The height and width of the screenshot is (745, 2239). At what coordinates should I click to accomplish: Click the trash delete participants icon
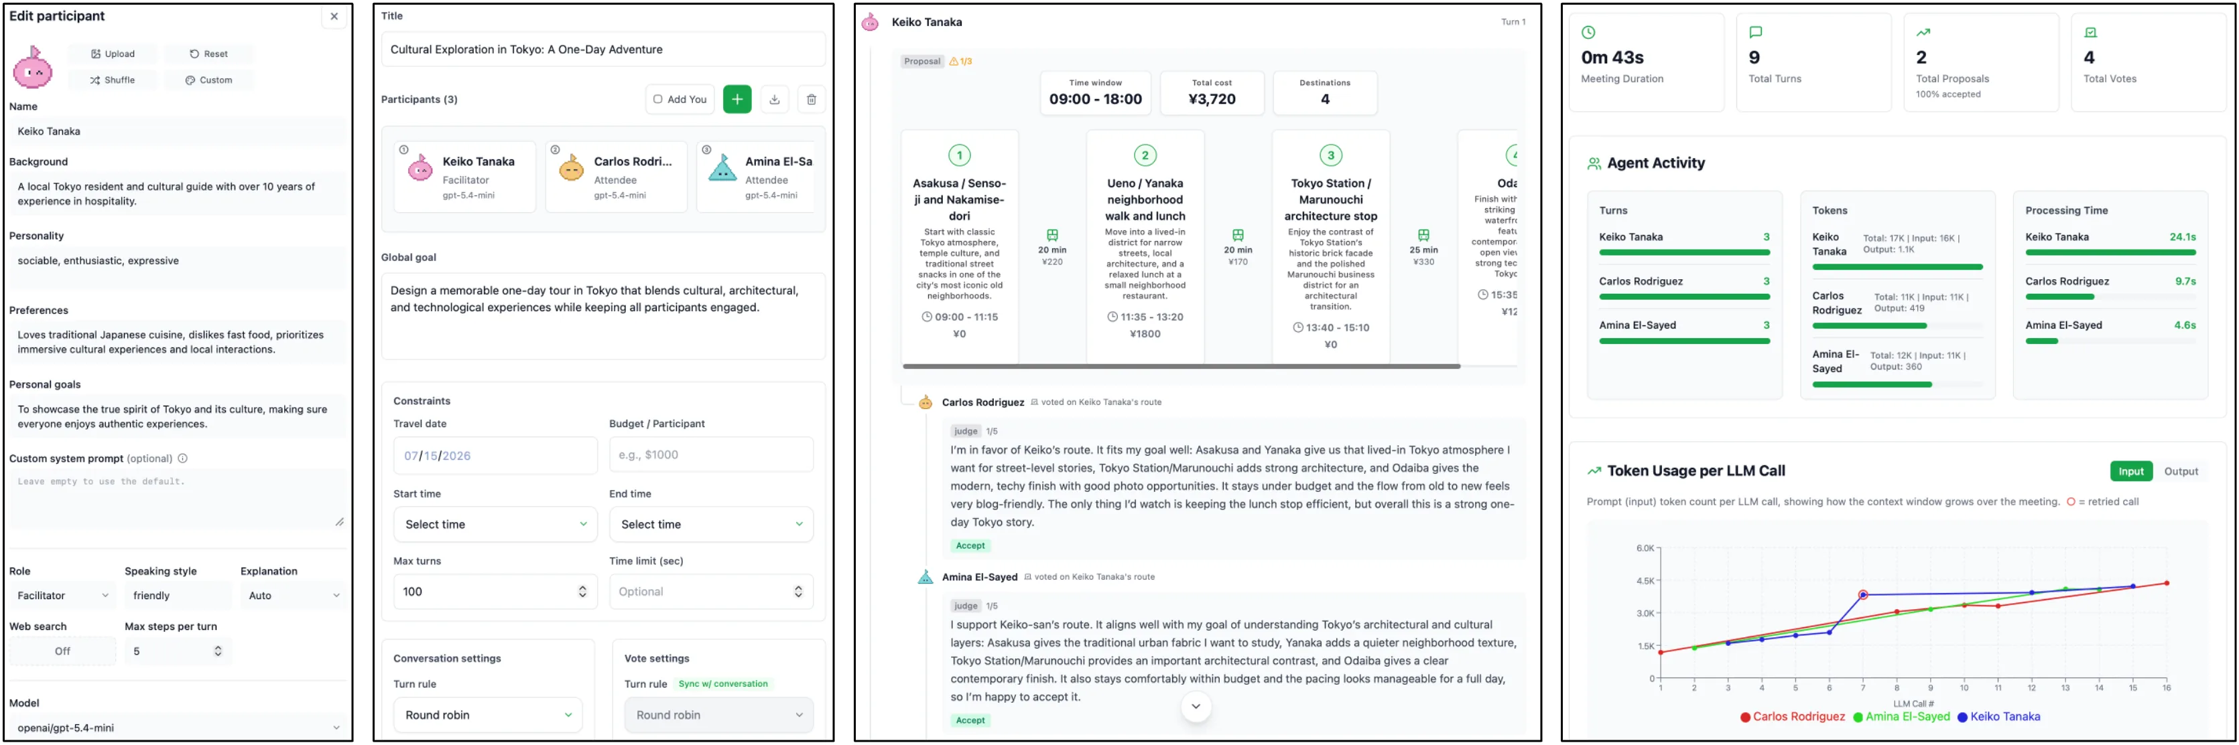[811, 100]
